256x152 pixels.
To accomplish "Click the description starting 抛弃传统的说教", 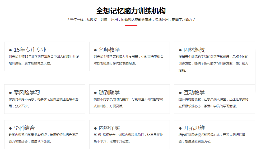I will coord(213,102).
